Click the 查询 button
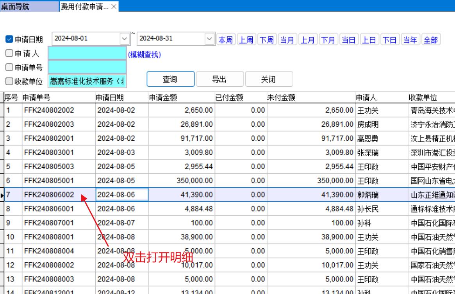This screenshot has height=294, width=455. click(x=170, y=79)
